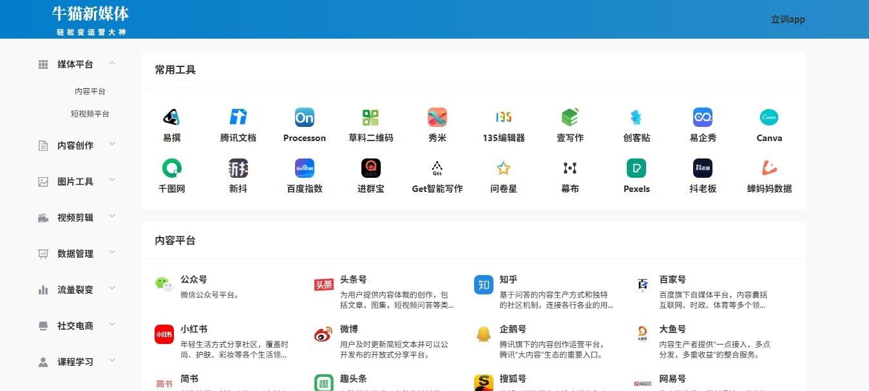Expand the 内容创作 chevron
This screenshot has width=869, height=391.
click(112, 144)
